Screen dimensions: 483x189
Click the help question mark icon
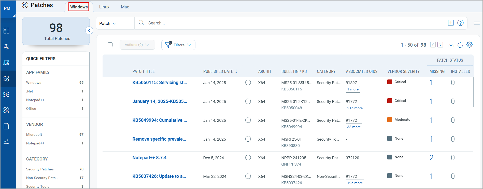tap(460, 23)
